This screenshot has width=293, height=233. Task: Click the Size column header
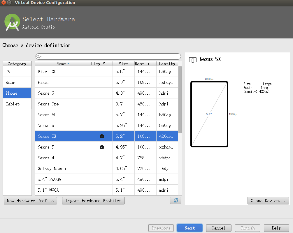124,64
